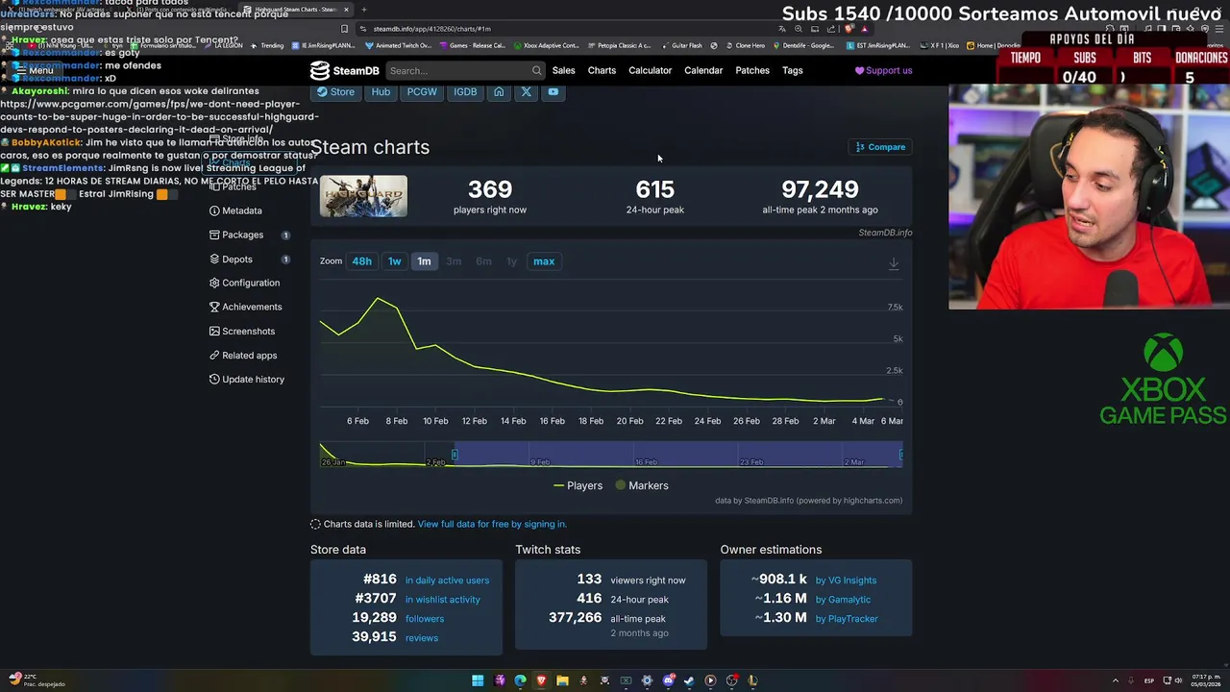Set chart zoom to 48h
The image size is (1230, 692).
coord(361,261)
